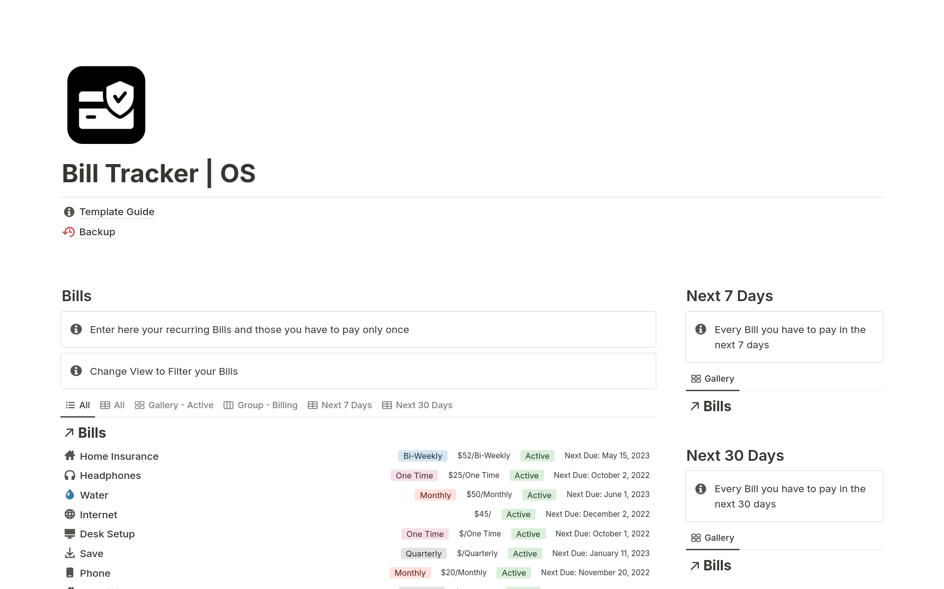This screenshot has width=944, height=589.
Task: Select the All table view tab
Action: point(112,405)
